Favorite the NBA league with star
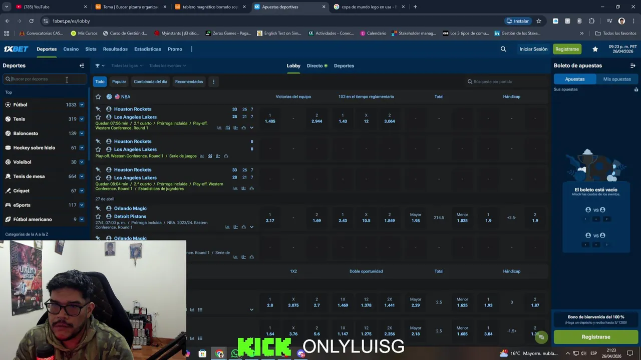The width and height of the screenshot is (641, 360). pyautogui.click(x=98, y=96)
